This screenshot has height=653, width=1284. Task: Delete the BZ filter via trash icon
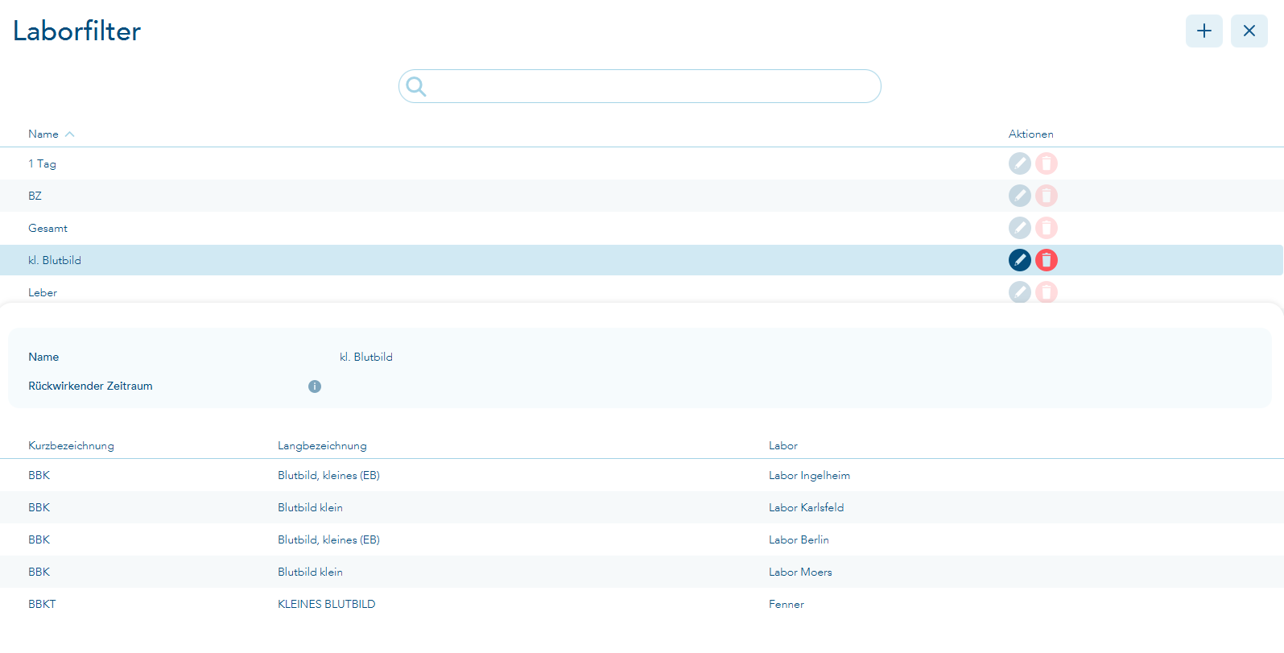pyautogui.click(x=1046, y=196)
